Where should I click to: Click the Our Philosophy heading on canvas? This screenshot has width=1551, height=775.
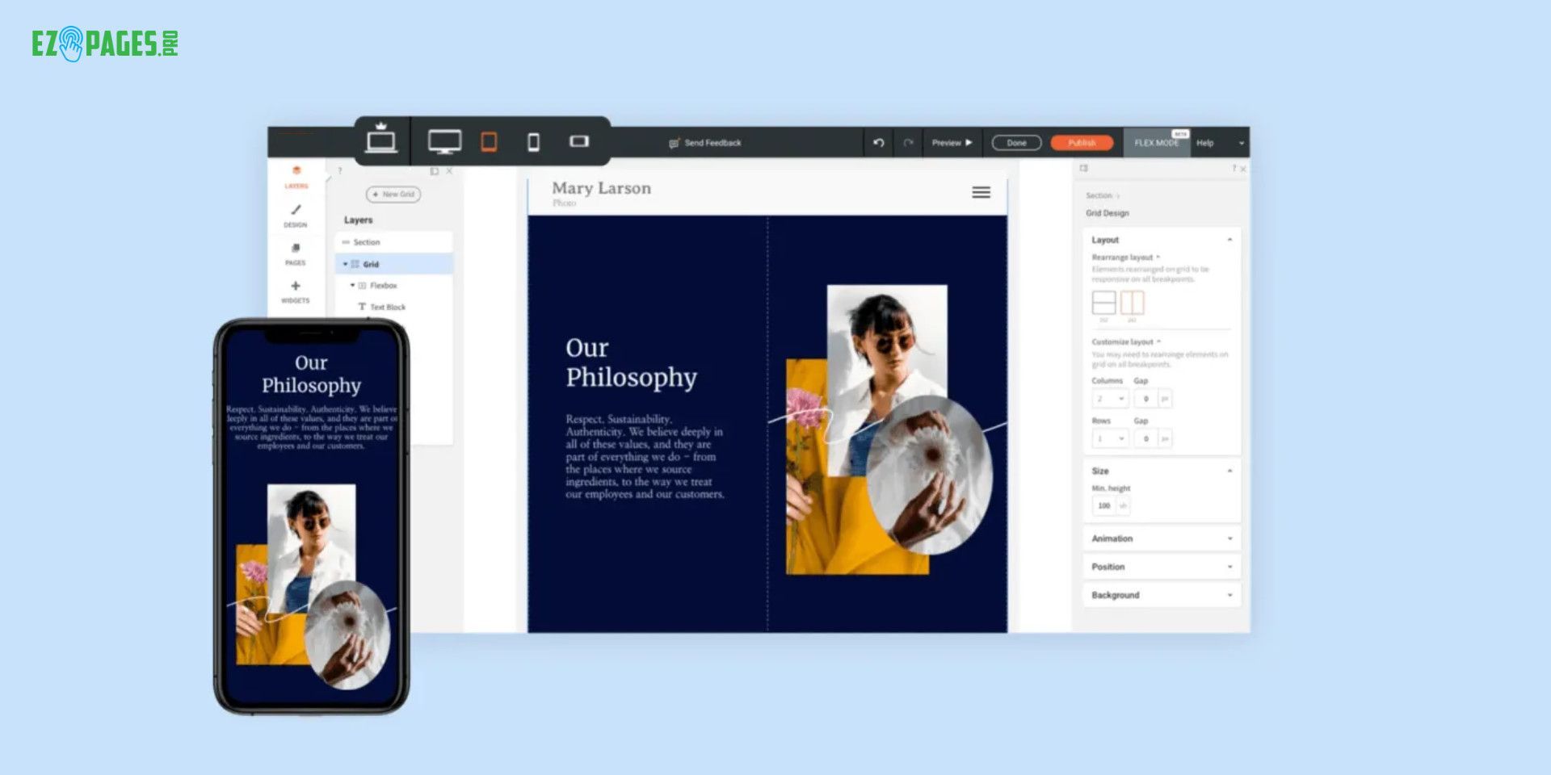pyautogui.click(x=631, y=362)
